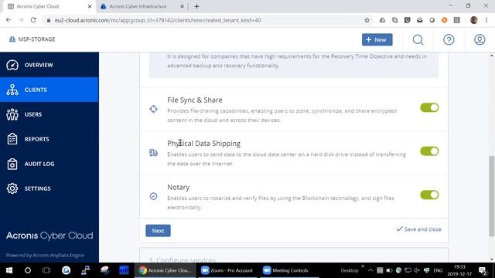Click the Next button

pos(158,231)
